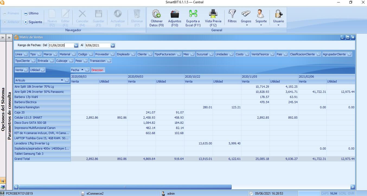The image size is (367, 196).
Task: Open the Proveedor field filter dropdown
Action: pos(113,54)
